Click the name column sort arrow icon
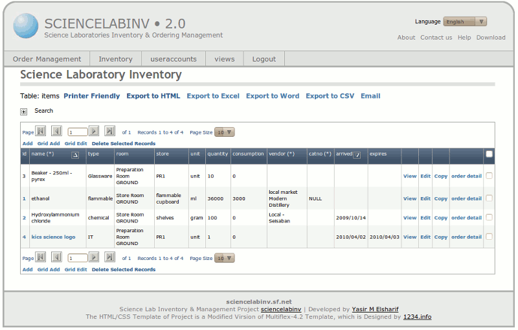 (x=74, y=155)
